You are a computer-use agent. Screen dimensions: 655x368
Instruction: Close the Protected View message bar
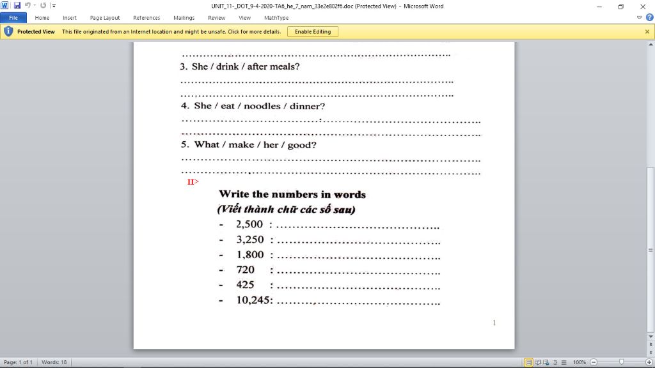[647, 32]
